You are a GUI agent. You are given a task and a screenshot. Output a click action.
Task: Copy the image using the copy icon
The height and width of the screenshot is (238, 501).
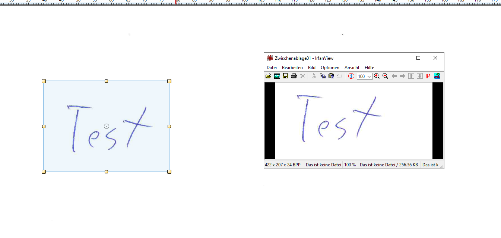(323, 76)
